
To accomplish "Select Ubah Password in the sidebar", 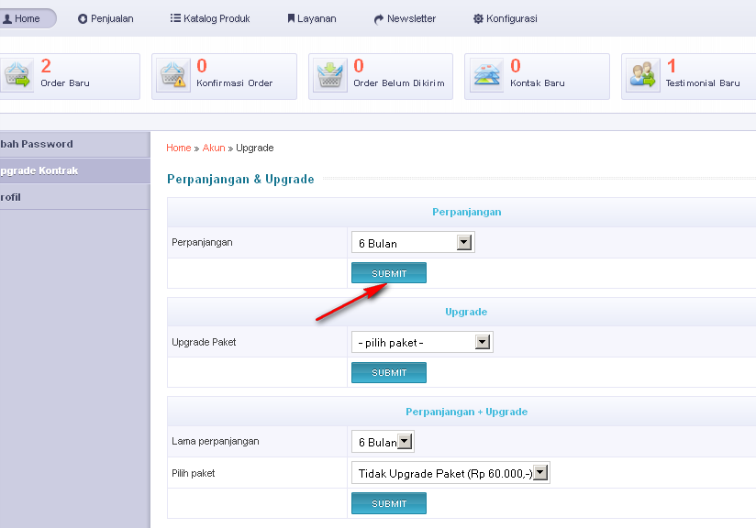I will [x=37, y=144].
